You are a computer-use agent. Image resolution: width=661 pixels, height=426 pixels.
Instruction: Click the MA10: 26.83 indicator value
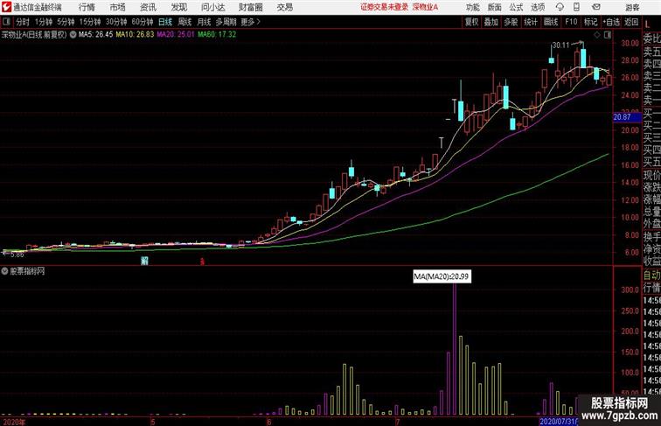tap(135, 35)
